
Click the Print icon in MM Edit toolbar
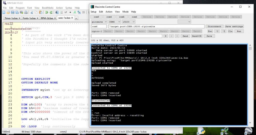[x=26, y=12]
